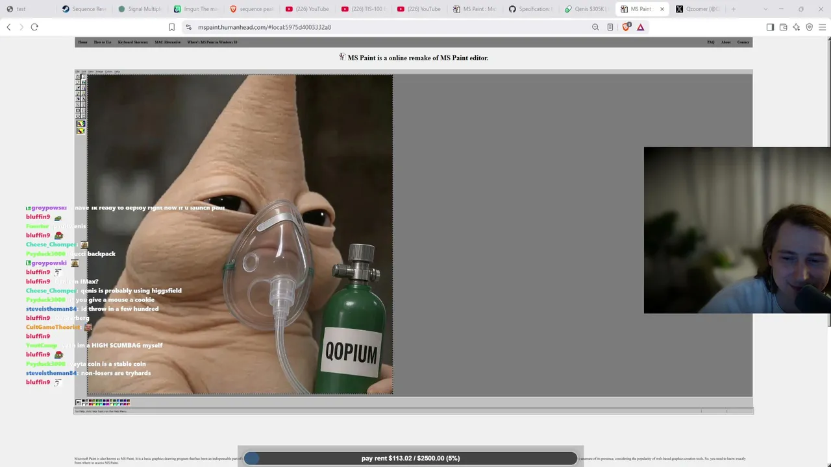
Task: Open a new browser tab
Action: [734, 9]
